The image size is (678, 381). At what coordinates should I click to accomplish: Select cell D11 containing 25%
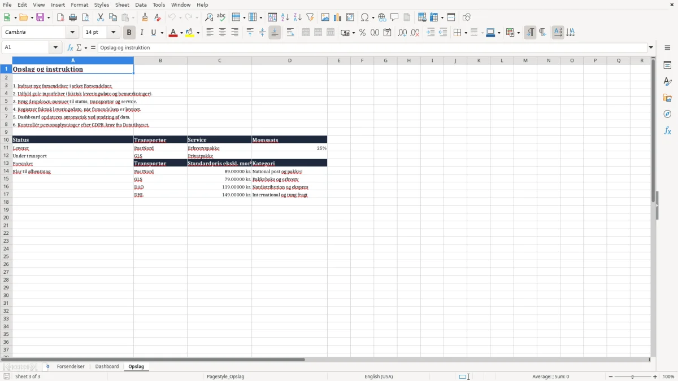click(x=289, y=148)
